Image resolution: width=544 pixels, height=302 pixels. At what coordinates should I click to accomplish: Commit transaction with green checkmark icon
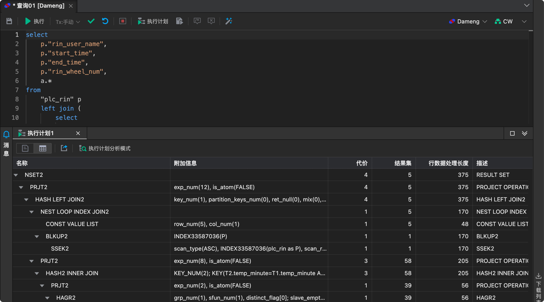pyautogui.click(x=91, y=21)
